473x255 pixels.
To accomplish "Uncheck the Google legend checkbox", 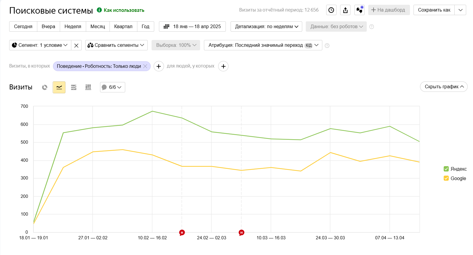I will click(x=446, y=178).
